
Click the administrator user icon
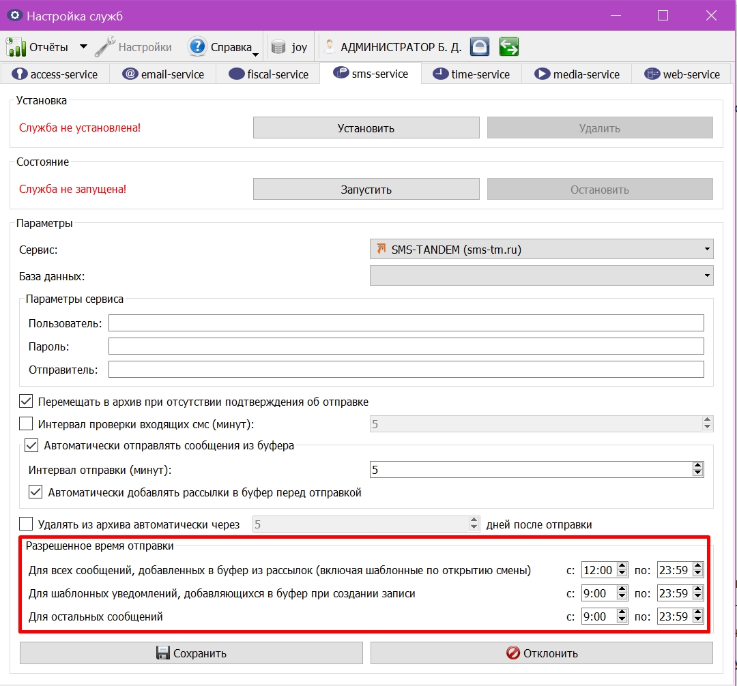coord(330,46)
